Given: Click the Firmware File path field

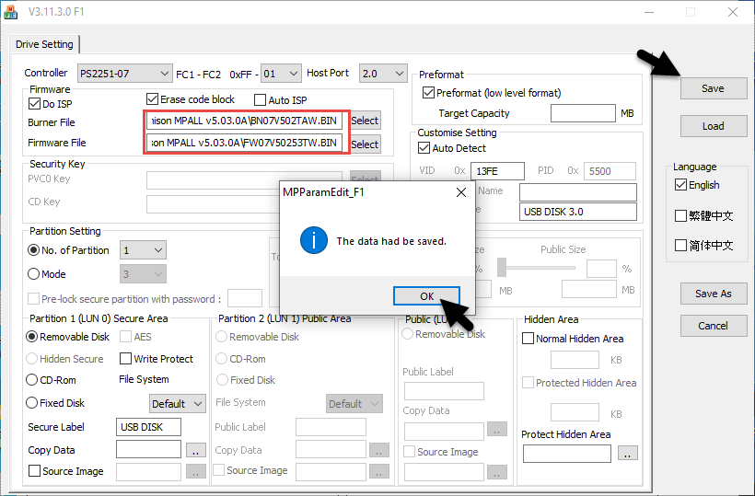Looking at the screenshot, I should coord(245,143).
